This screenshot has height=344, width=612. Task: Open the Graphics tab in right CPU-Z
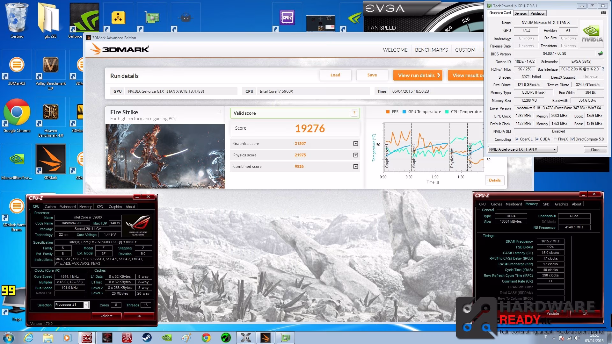click(561, 204)
